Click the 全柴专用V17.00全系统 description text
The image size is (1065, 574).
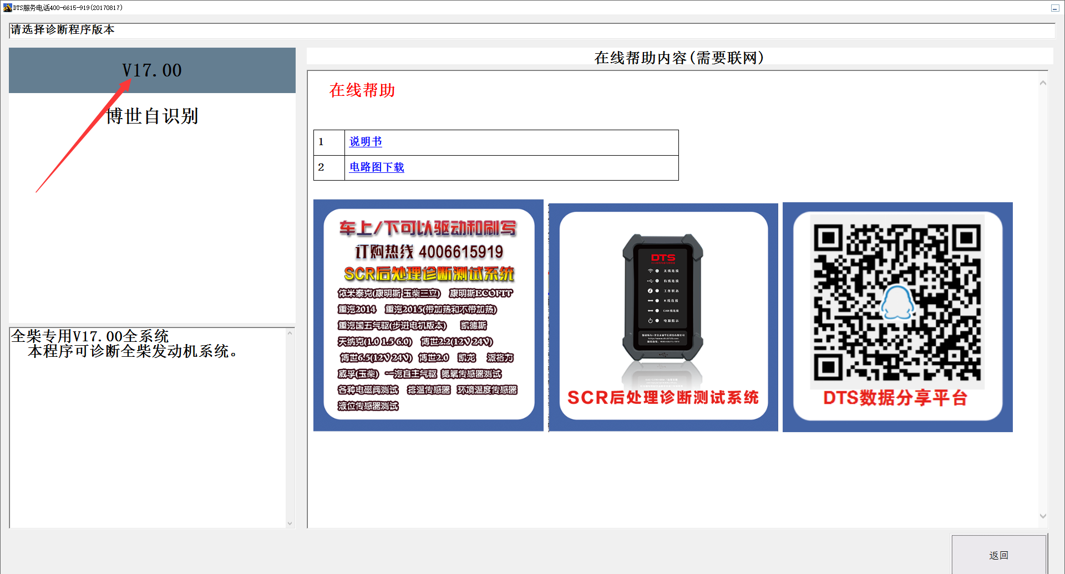pos(90,336)
